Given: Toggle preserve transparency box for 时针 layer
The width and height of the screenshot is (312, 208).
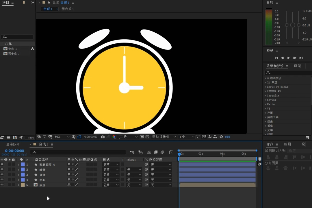Looking at the screenshot, I should pos(122,170).
